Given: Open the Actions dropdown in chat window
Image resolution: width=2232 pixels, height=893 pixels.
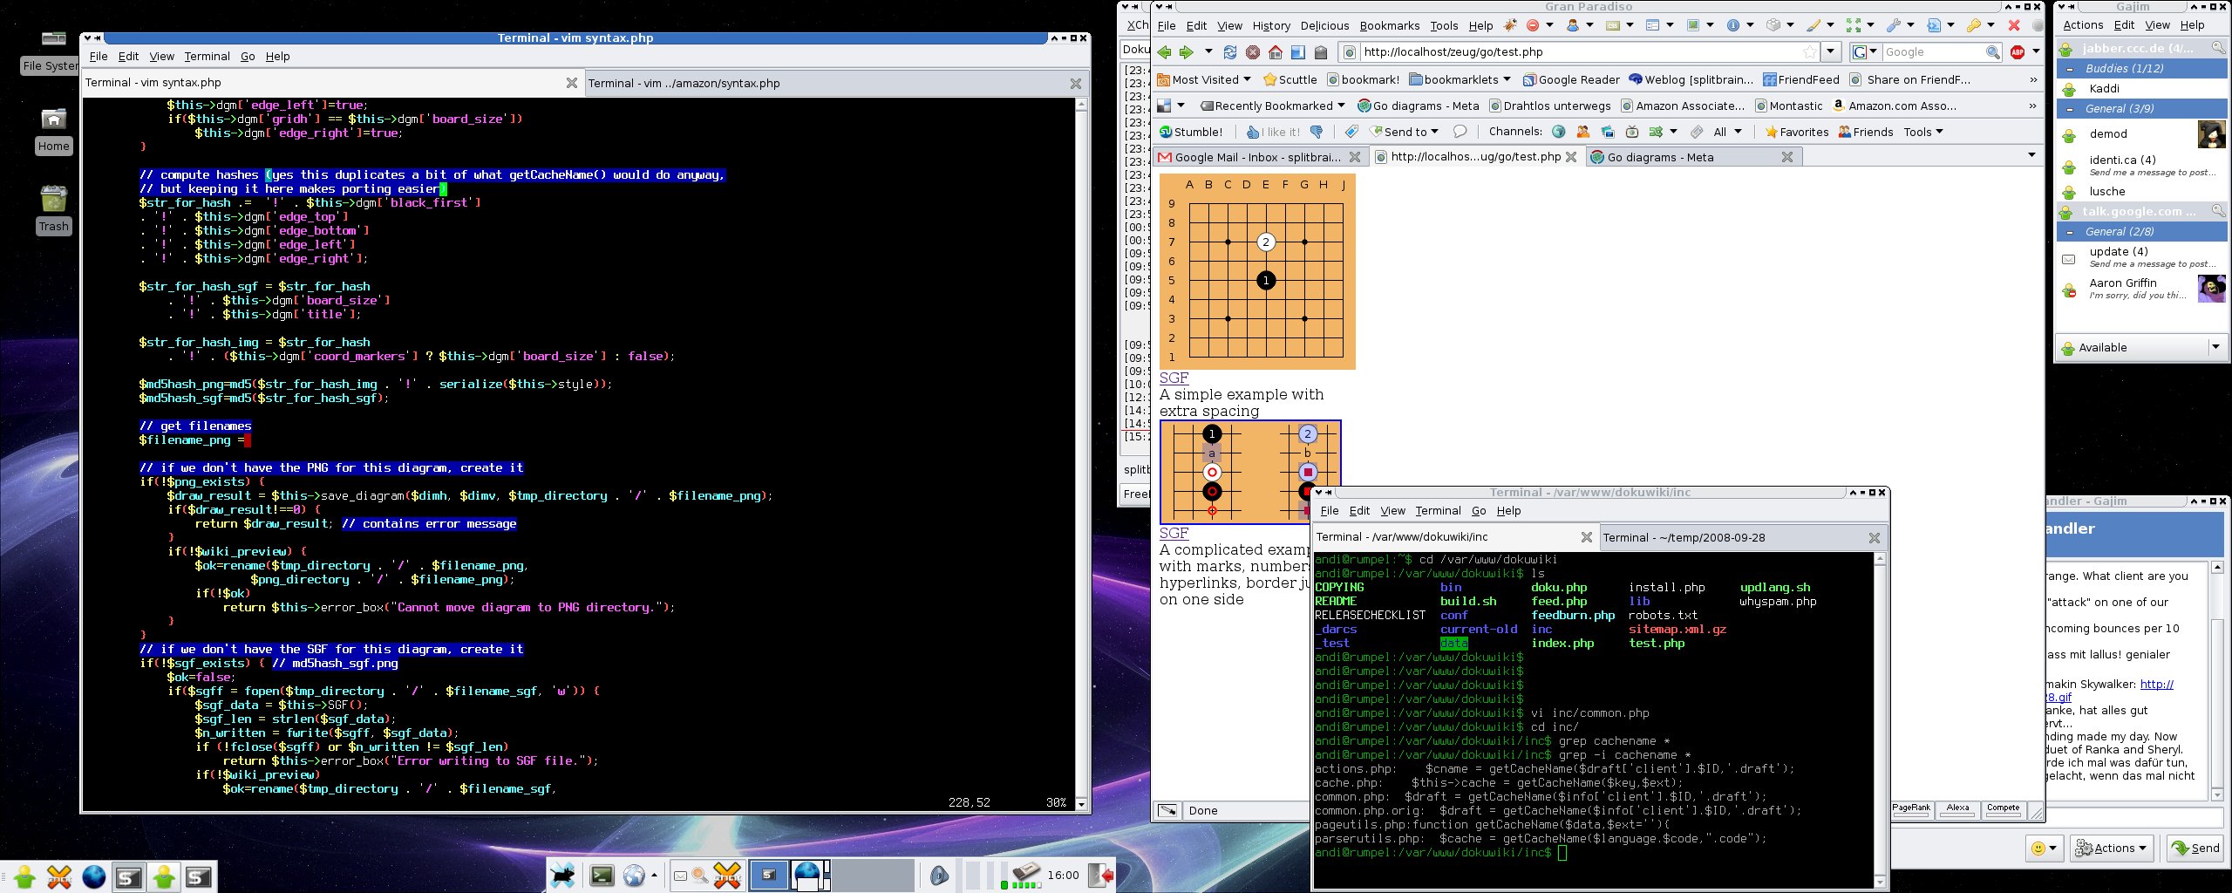Looking at the screenshot, I should pos(2111,848).
